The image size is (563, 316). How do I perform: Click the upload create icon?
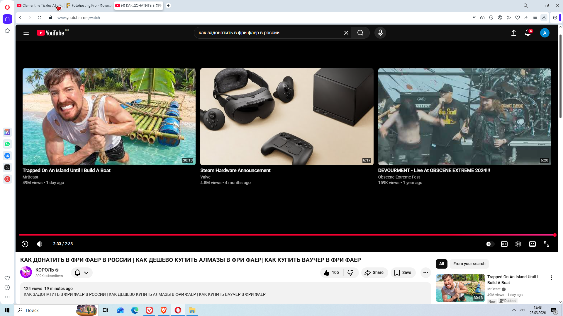point(513,33)
